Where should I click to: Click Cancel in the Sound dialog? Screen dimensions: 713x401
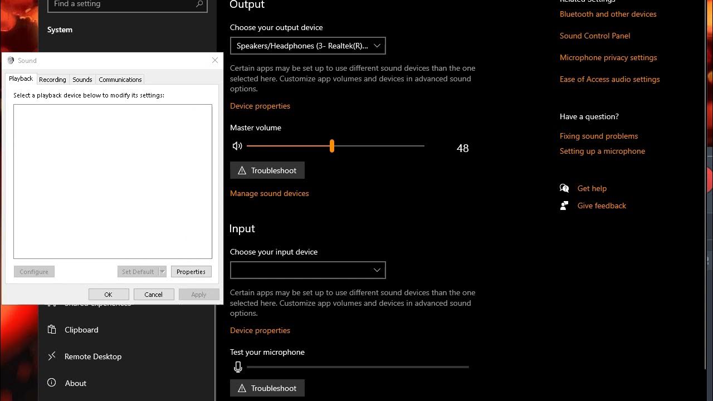[x=154, y=295]
